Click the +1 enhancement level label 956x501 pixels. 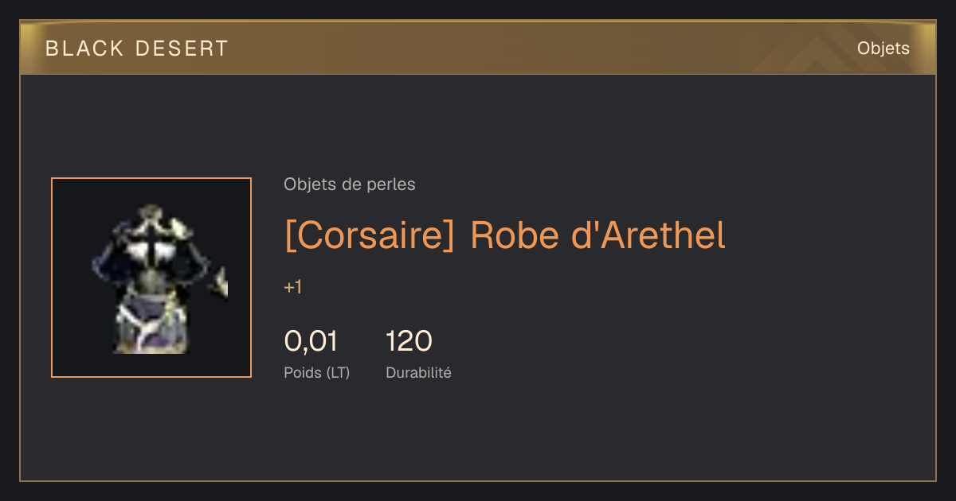293,288
